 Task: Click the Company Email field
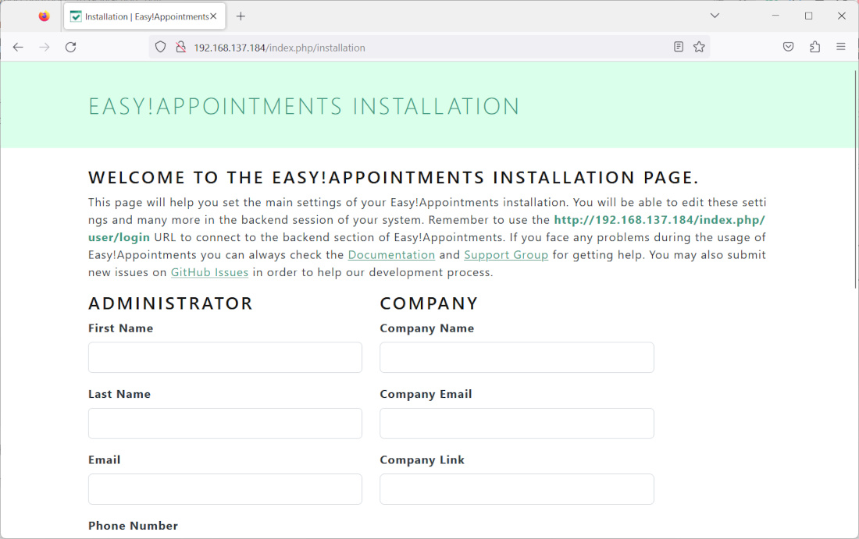click(516, 424)
